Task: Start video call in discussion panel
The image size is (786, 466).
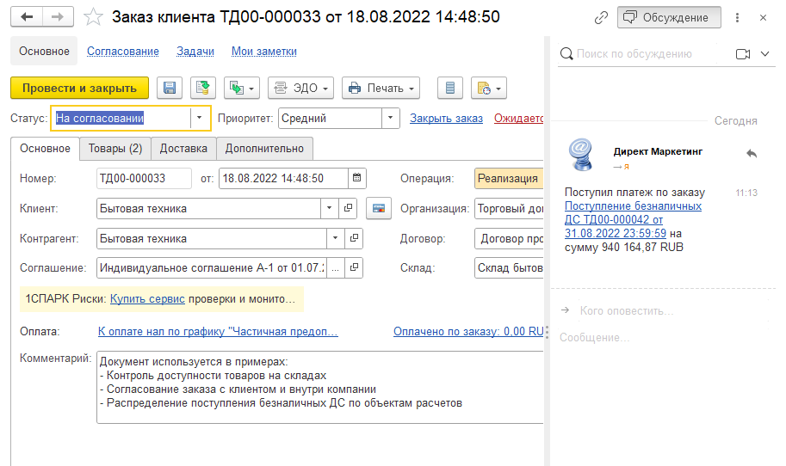Action: 743,53
